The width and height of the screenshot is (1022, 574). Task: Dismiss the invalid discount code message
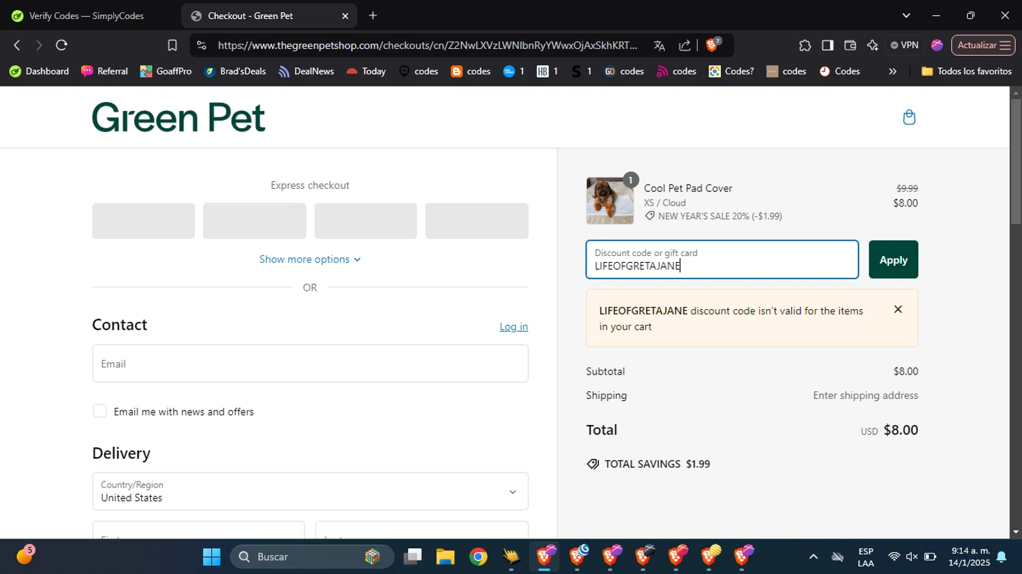(x=898, y=310)
